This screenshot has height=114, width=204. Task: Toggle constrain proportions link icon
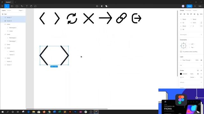201,22
